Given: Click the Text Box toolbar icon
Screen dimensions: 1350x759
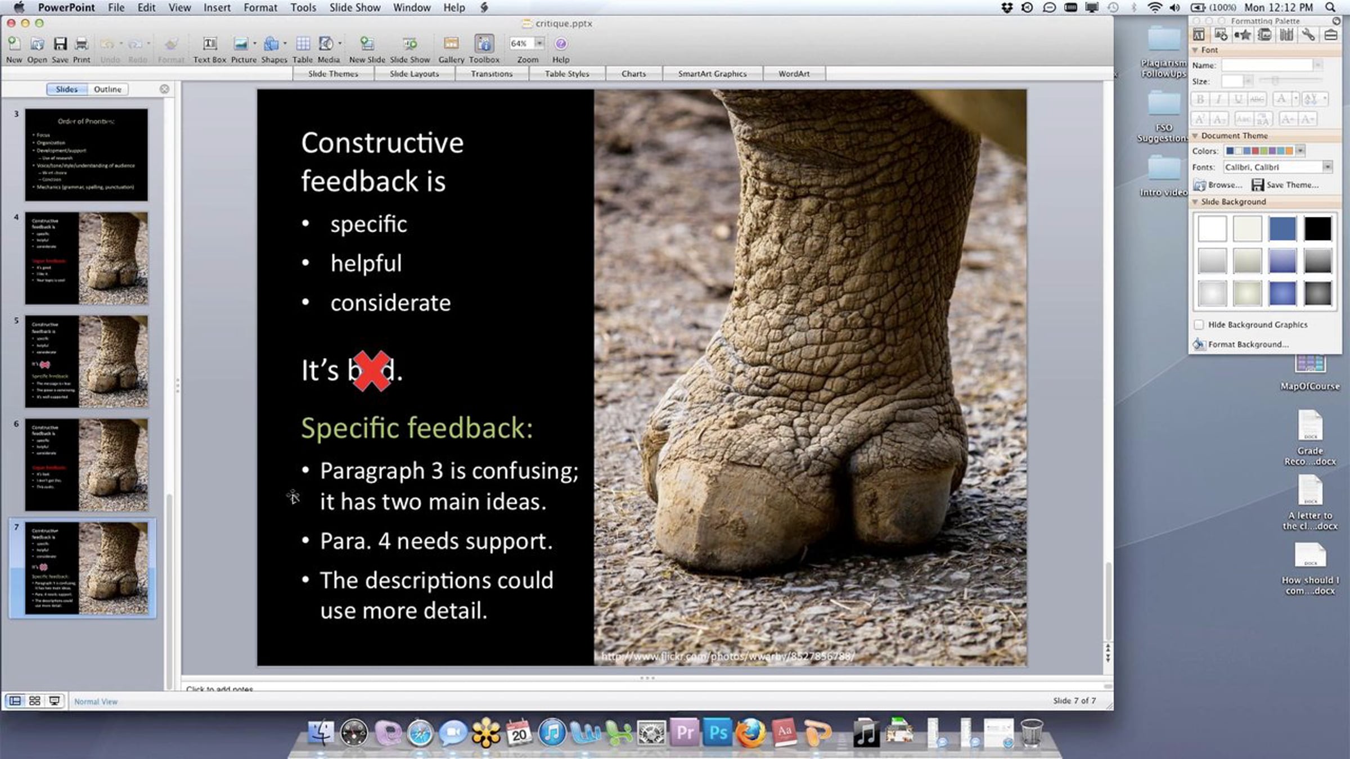Looking at the screenshot, I should (x=209, y=44).
